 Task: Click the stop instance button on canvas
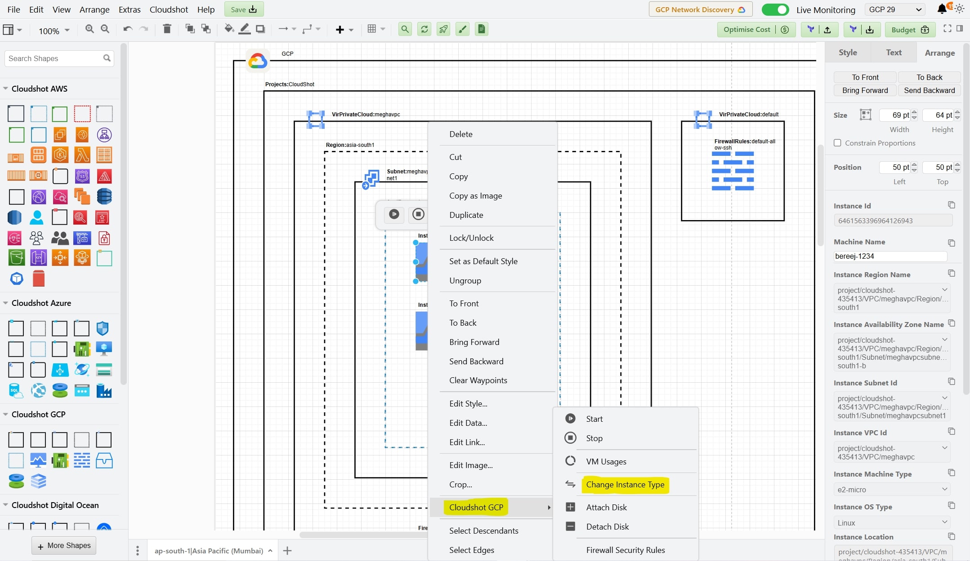click(x=418, y=214)
